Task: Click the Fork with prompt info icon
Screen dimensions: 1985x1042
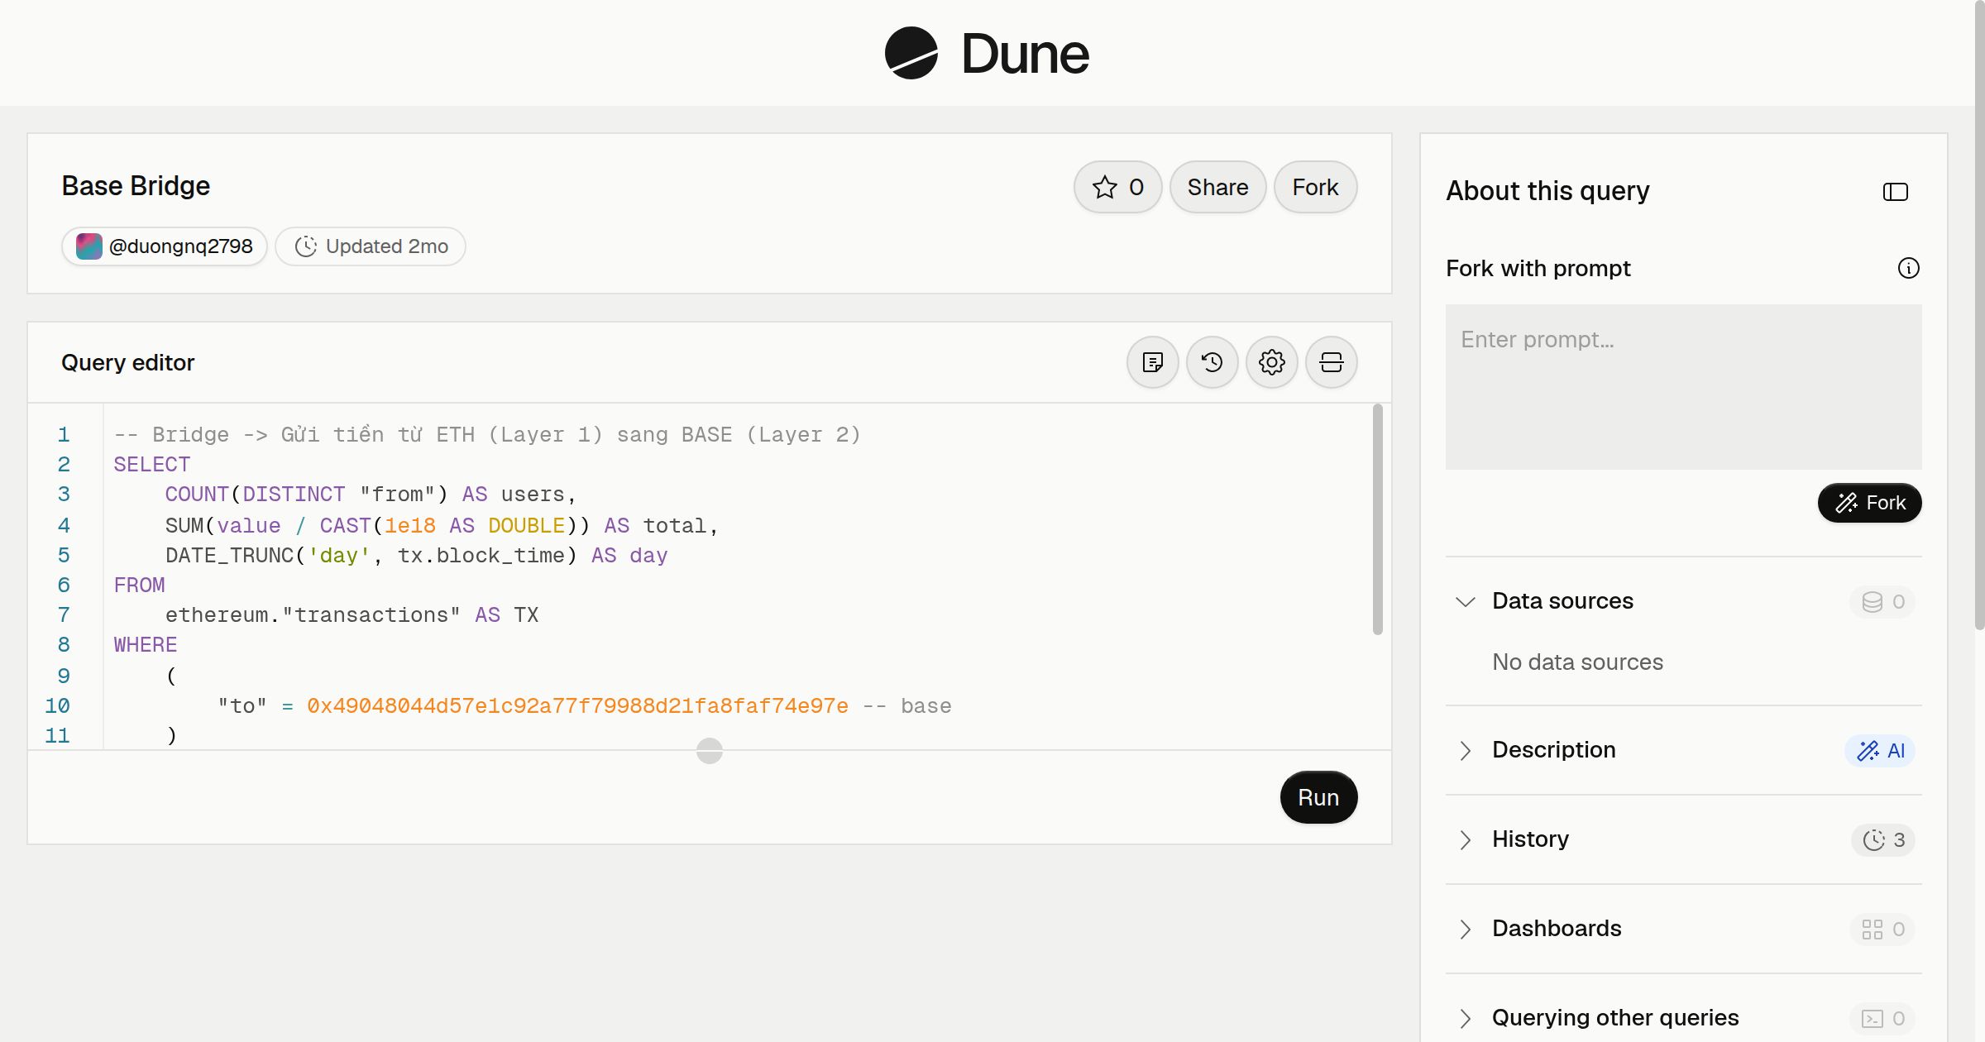Action: (1908, 268)
